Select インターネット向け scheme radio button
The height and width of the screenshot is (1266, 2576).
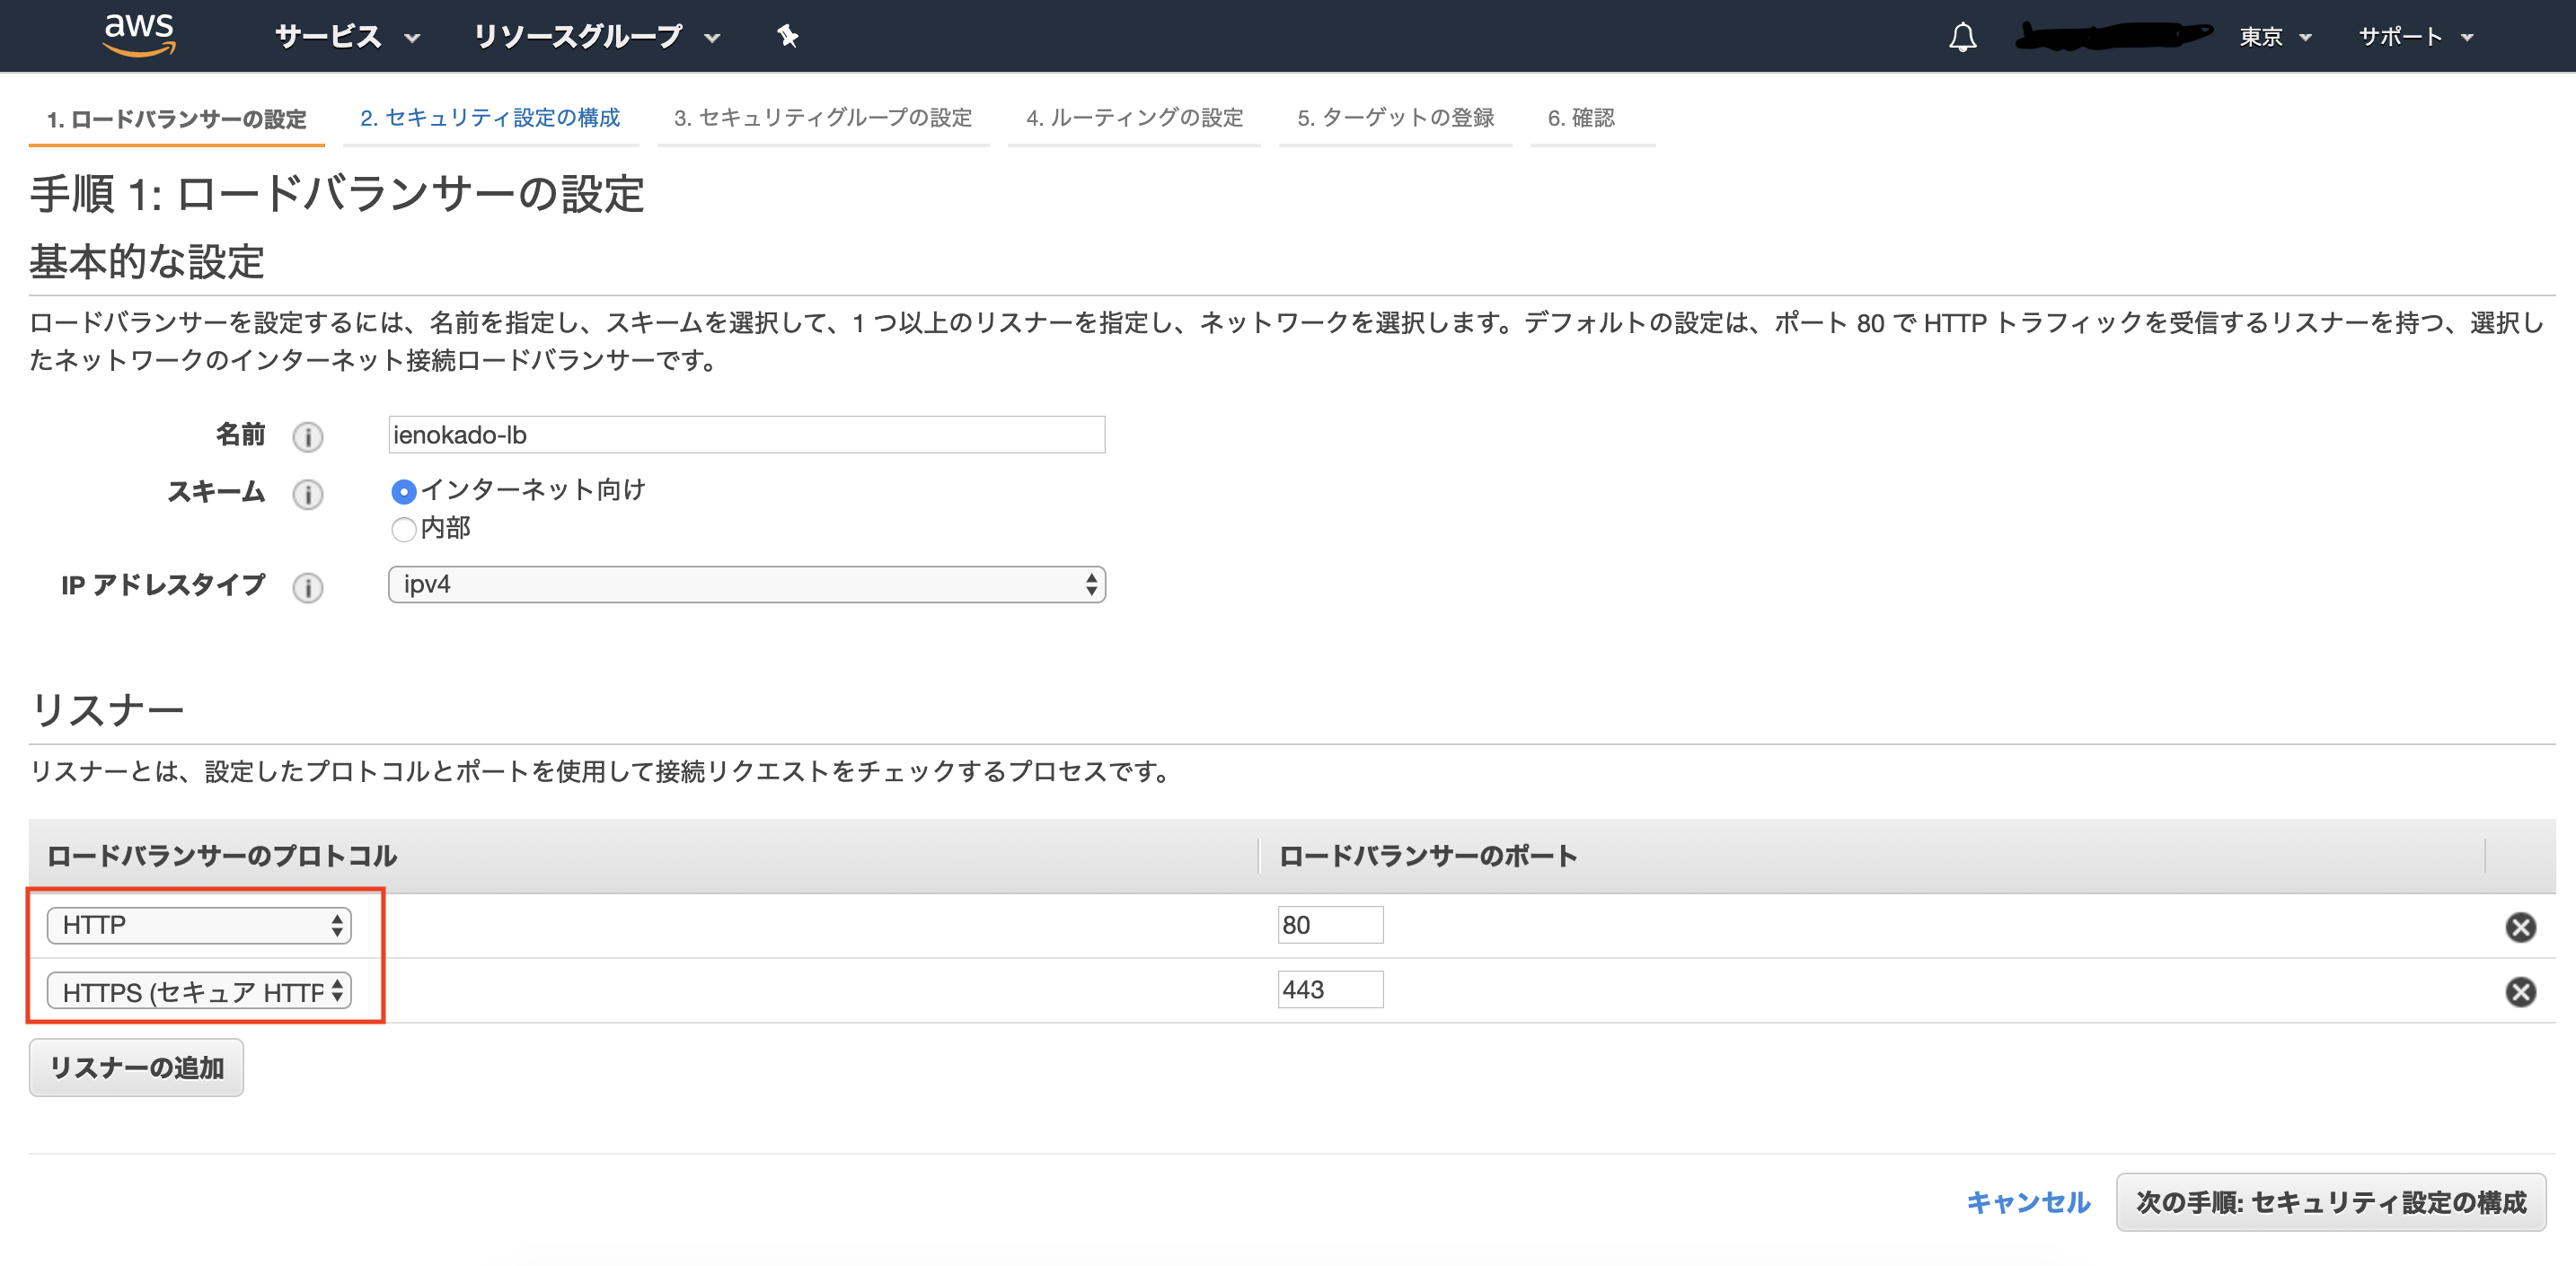click(403, 491)
